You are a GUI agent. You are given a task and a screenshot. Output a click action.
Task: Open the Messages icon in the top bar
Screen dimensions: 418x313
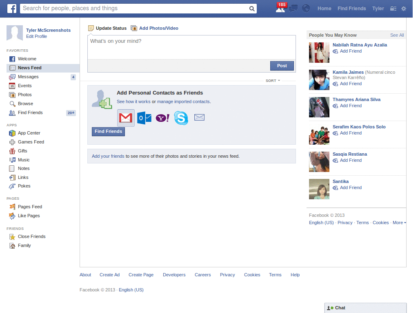click(x=293, y=9)
